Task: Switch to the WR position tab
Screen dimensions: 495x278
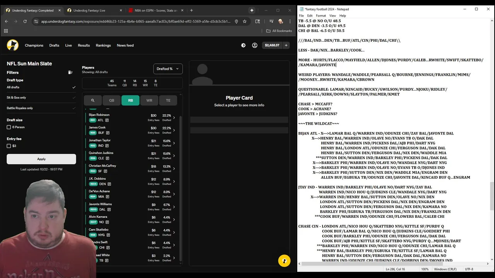Action: click(x=149, y=100)
